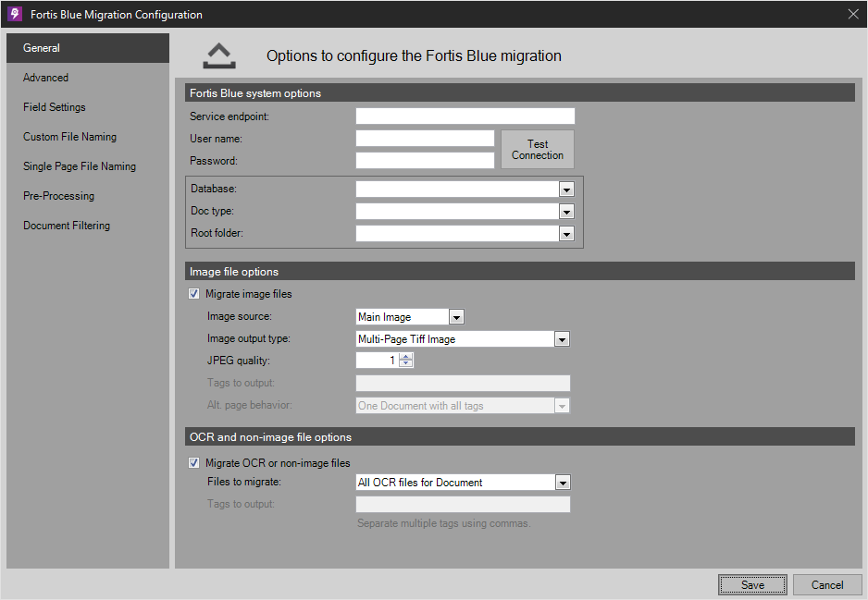The width and height of the screenshot is (868, 600).
Task: Switch to Field Settings tab
Action: (x=88, y=107)
